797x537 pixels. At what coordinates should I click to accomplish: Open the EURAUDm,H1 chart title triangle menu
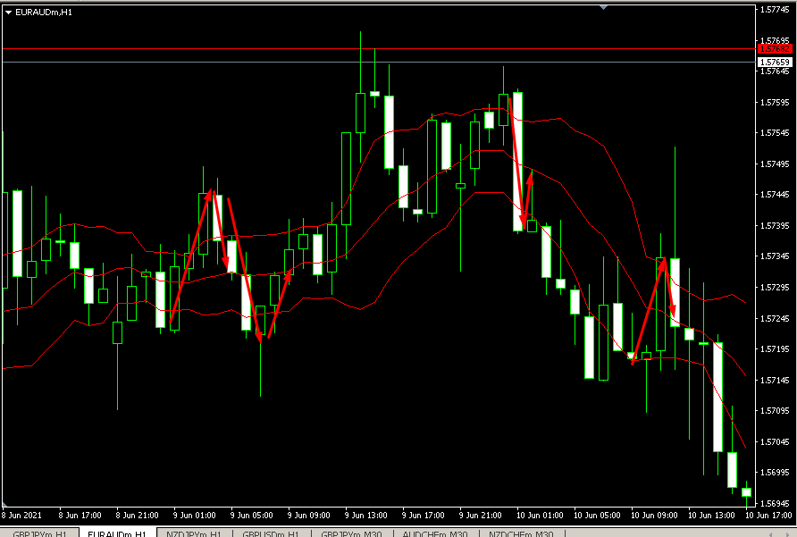[8, 13]
